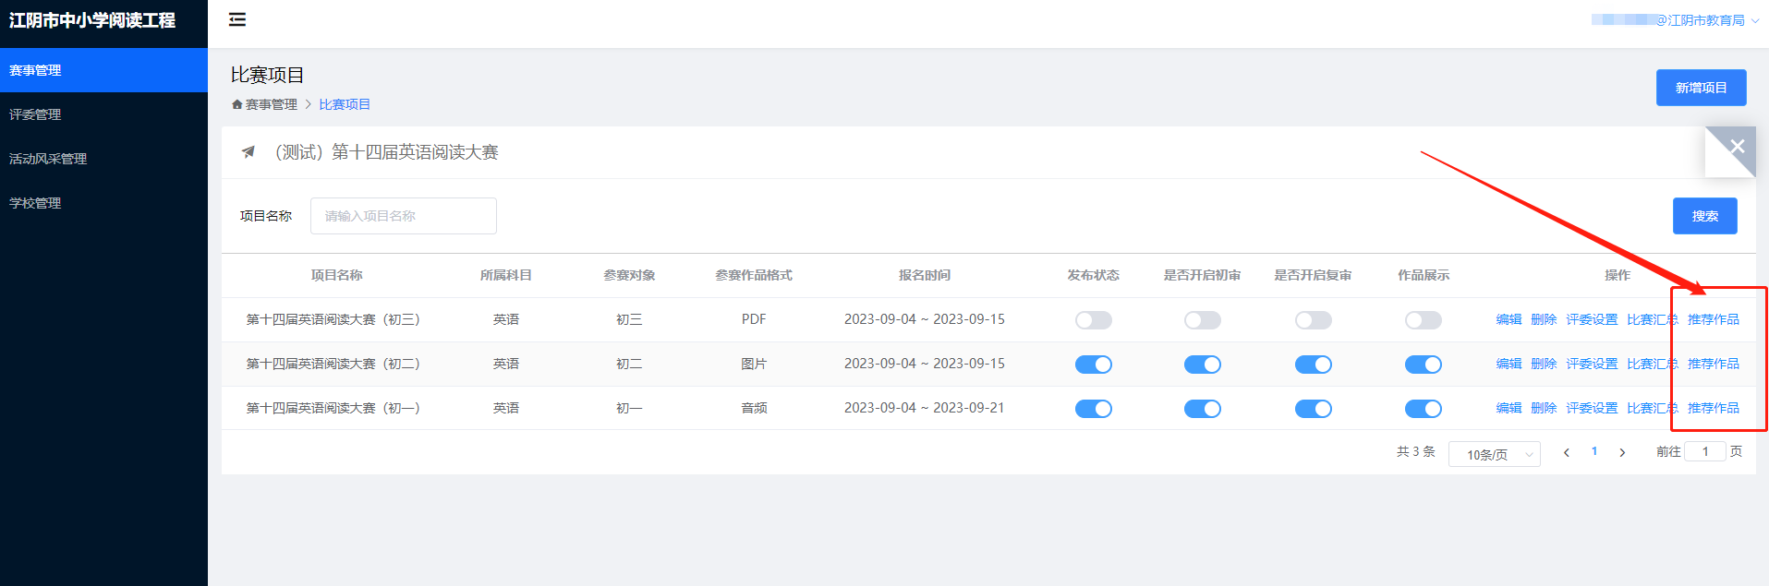This screenshot has height=586, width=1769.
Task: Open the 10条/页 page size dropdown
Action: click(1494, 454)
